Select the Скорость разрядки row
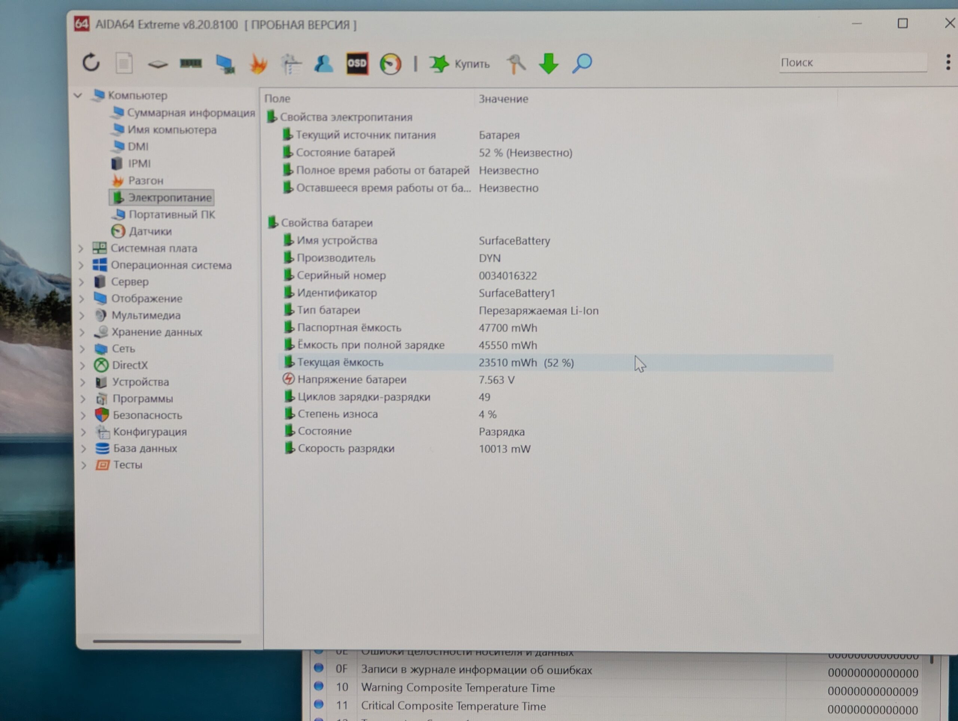 556,449
